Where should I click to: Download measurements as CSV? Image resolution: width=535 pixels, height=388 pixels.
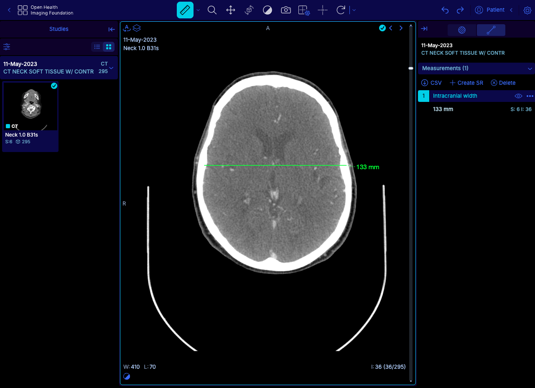(x=431, y=83)
